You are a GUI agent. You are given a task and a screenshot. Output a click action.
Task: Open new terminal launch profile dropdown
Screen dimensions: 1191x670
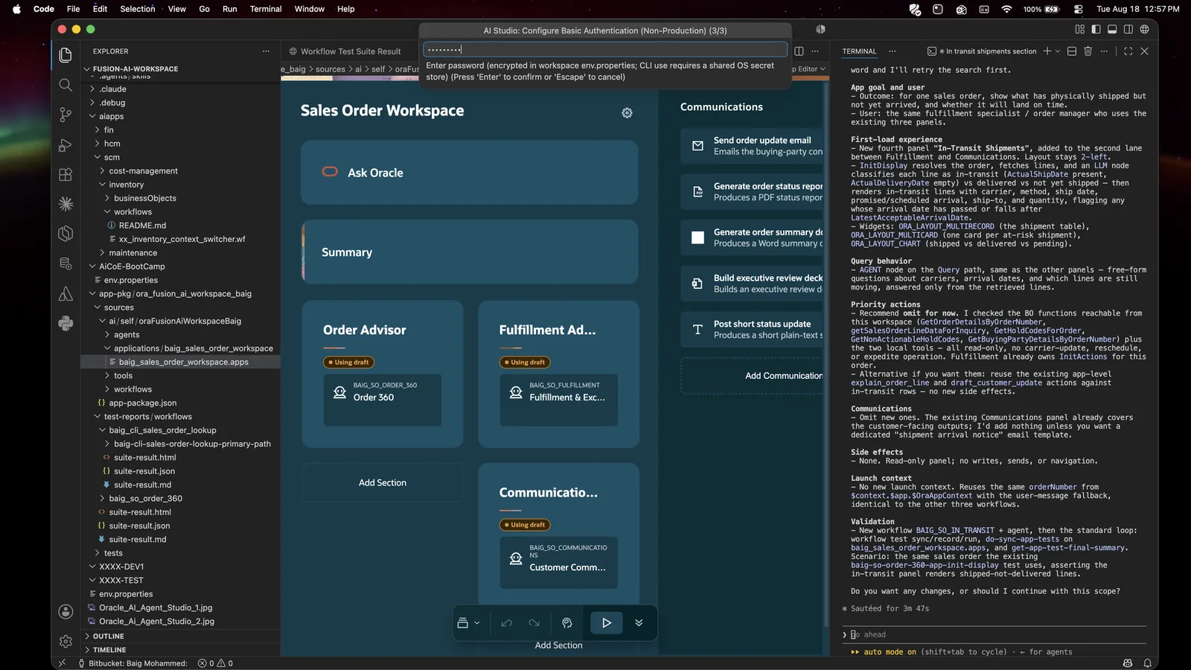tap(1058, 51)
